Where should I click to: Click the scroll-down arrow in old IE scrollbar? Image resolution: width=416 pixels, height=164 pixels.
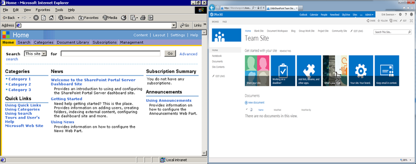(204, 153)
